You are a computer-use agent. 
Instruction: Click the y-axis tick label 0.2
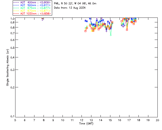(12, 87)
